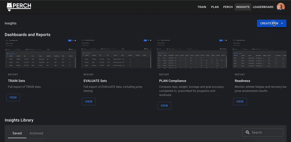
Task: Open the PLAN Compliance report thumbnail
Action: coord(192,54)
